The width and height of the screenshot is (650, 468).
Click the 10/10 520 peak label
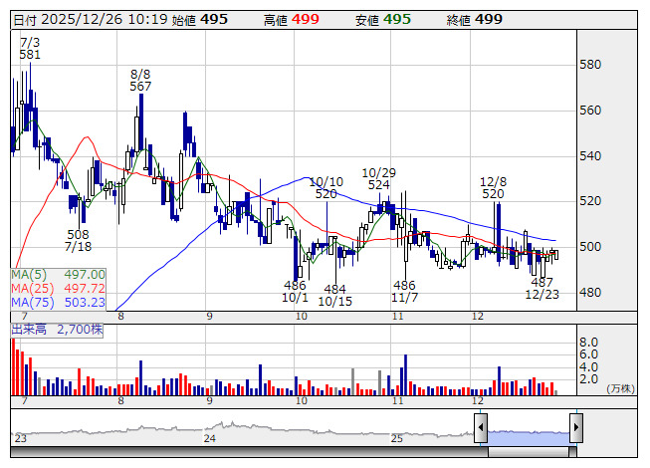click(x=326, y=187)
